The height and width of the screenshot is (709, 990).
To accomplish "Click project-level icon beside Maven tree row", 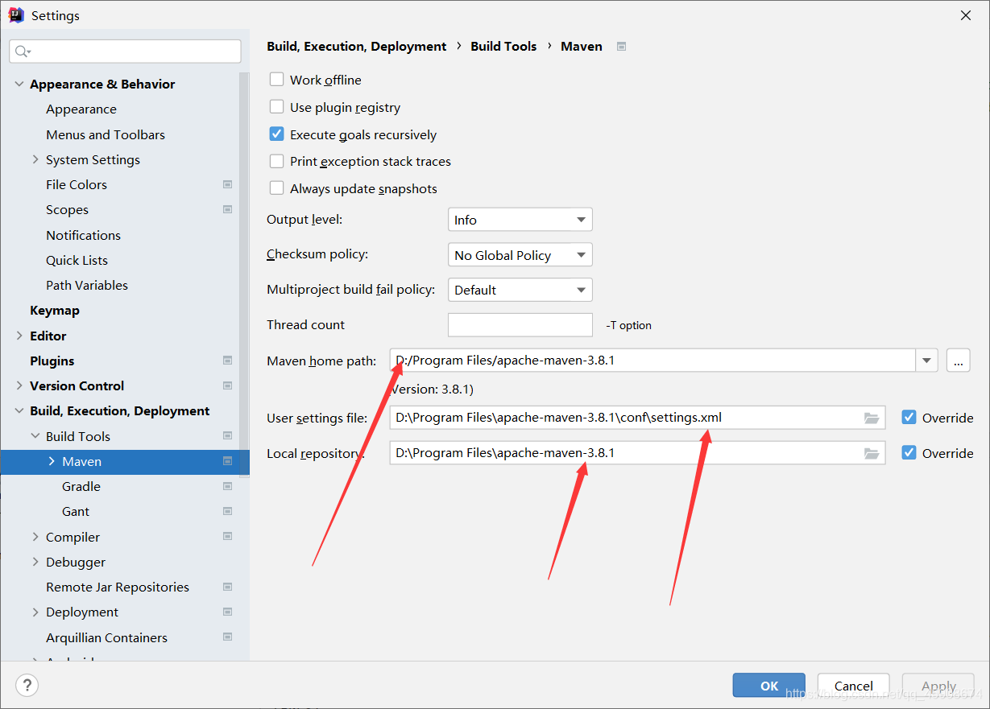I will point(227,461).
